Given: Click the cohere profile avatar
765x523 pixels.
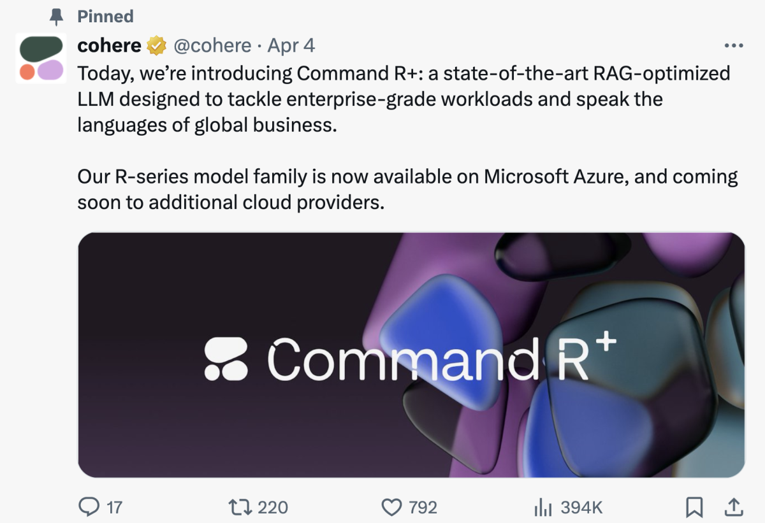Looking at the screenshot, I should click(x=41, y=59).
